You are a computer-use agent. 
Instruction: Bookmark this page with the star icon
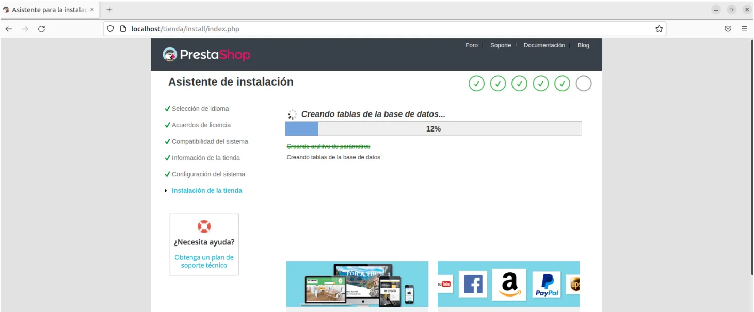pyautogui.click(x=659, y=29)
